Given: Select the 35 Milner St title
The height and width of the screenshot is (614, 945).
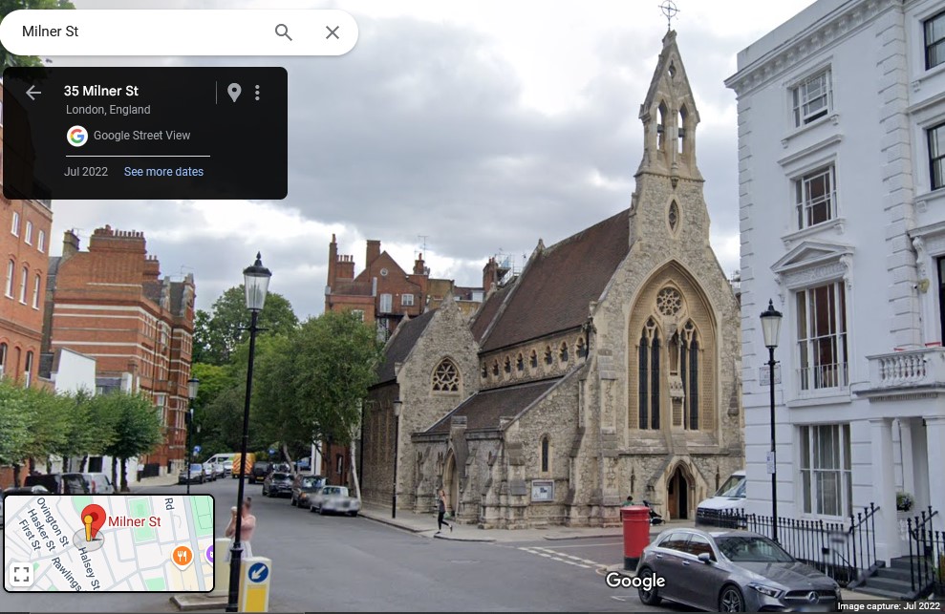Looking at the screenshot, I should click(101, 91).
